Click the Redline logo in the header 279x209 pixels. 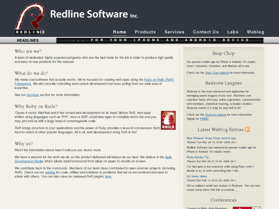tap(30, 19)
